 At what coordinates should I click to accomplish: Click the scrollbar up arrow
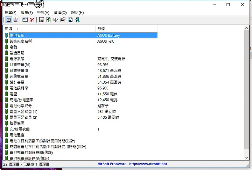[246, 28]
